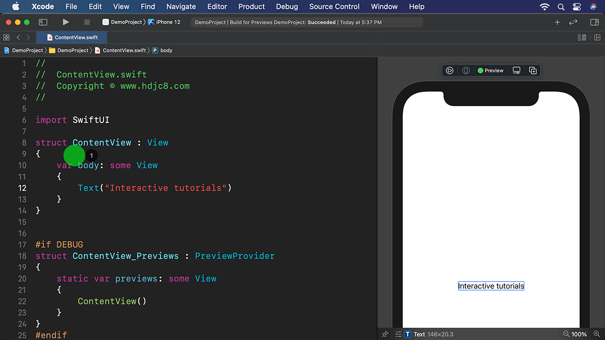Image resolution: width=605 pixels, height=340 pixels.
Task: Choose the DemoProject scheme
Action: click(122, 22)
